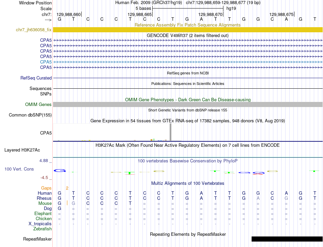Viewport: 323px width, 247px height.
Task: Click the blue G PhyloP conservation logo
Action: [x=60, y=171]
